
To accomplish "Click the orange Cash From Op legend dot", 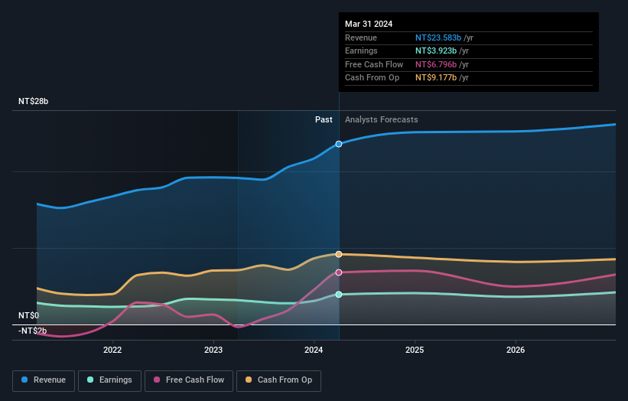I will coord(249,380).
